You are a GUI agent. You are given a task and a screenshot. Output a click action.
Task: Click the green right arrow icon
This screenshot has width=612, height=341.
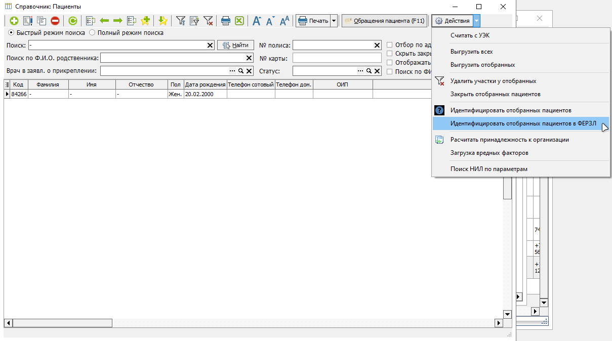pyautogui.click(x=118, y=21)
